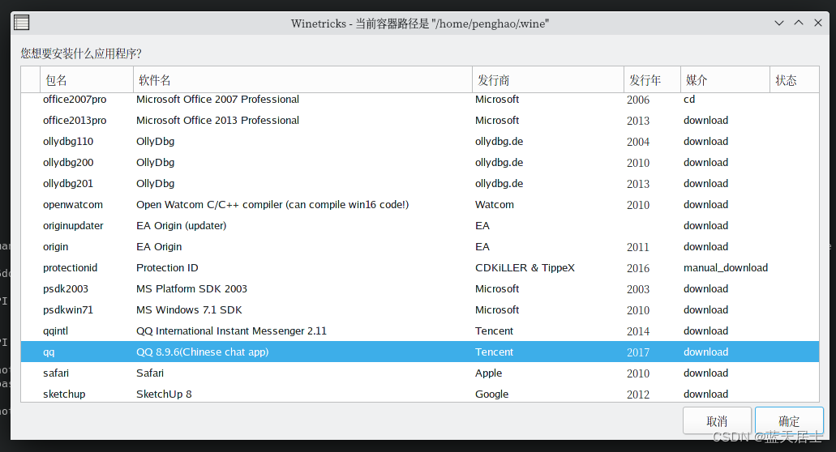Click the Watcom publisher cell

tap(495, 204)
